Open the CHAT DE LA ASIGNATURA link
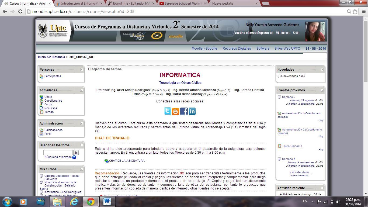This screenshot has width=368, height=207. 127,161
